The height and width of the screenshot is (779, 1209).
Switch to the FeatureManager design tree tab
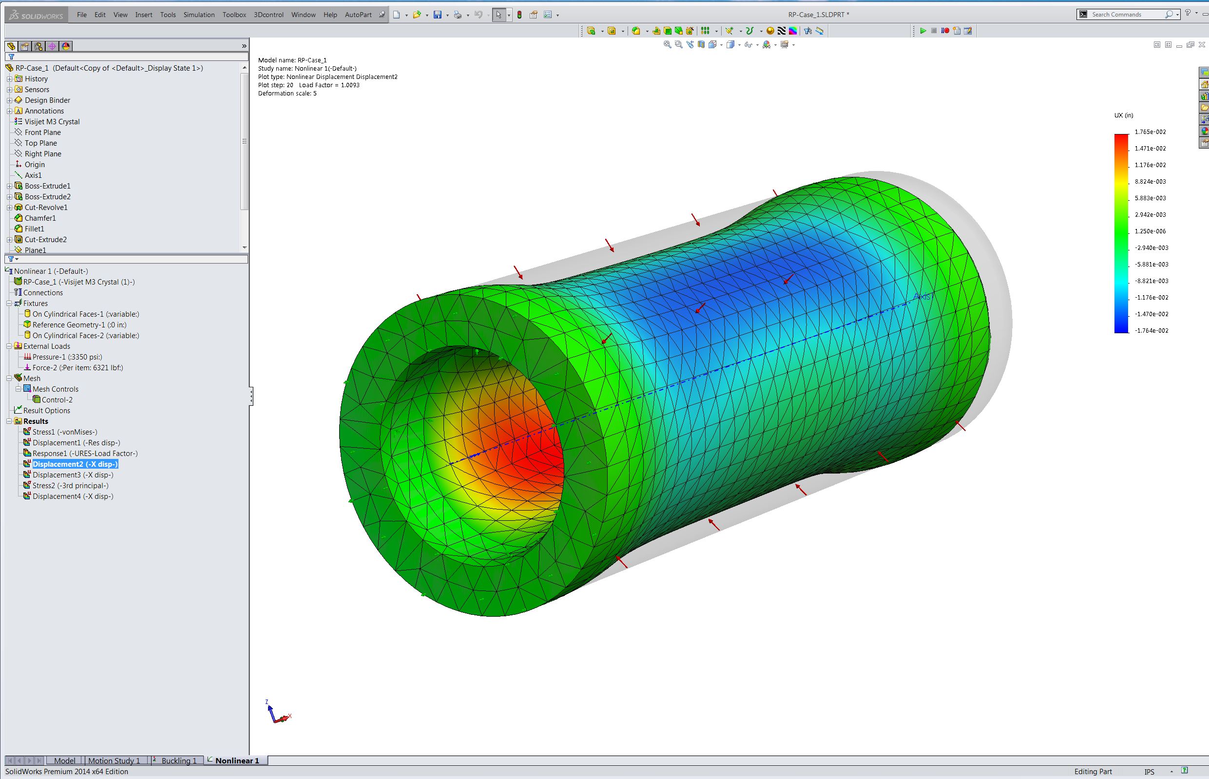point(11,46)
